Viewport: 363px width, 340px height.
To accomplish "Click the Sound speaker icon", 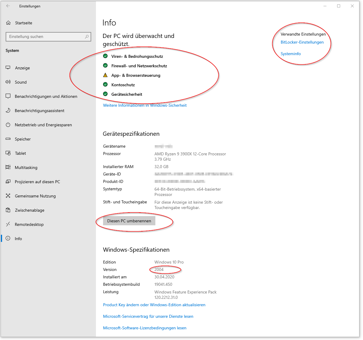I will 8,82.
